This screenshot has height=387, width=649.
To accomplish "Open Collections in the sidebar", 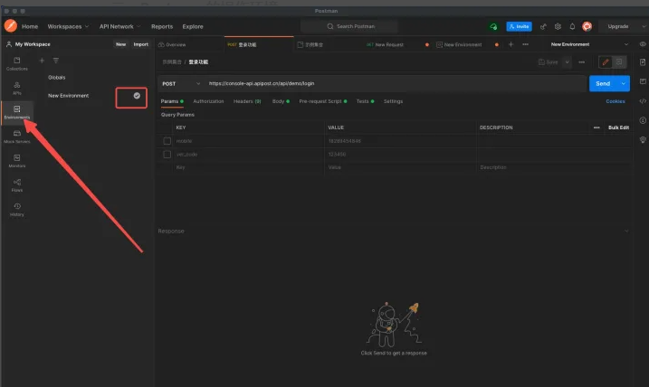I will (17, 63).
